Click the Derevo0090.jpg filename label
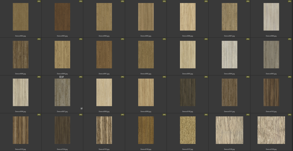Screen dimensions: 293x151 [x=62, y=74]
